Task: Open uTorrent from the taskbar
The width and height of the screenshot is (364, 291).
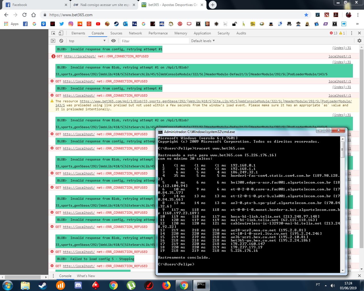Action: [131, 285]
